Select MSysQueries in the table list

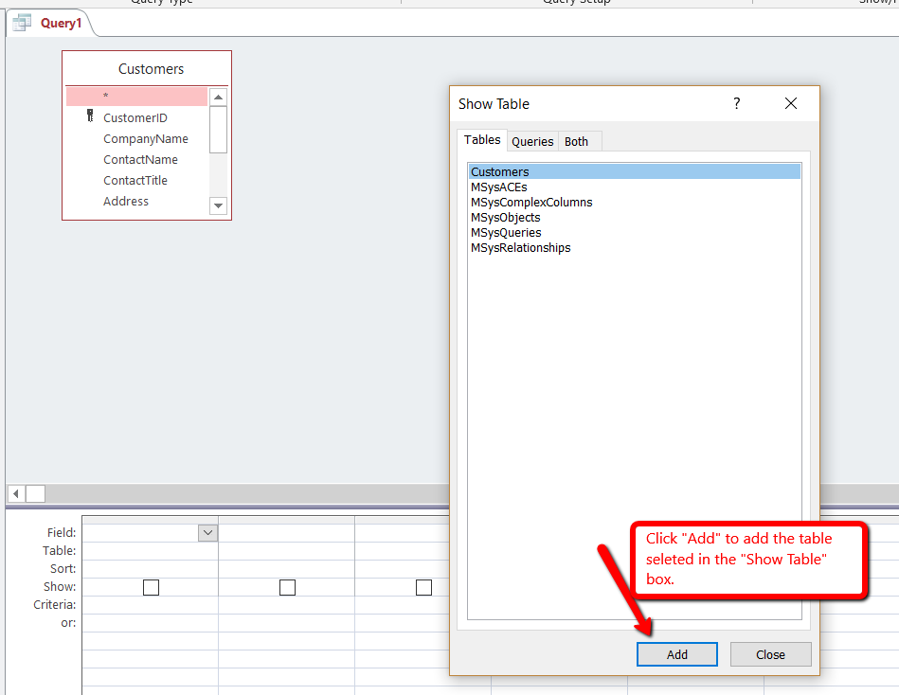635,233
